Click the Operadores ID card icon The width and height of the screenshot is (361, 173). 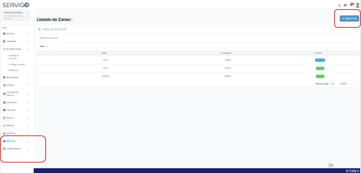point(4,103)
